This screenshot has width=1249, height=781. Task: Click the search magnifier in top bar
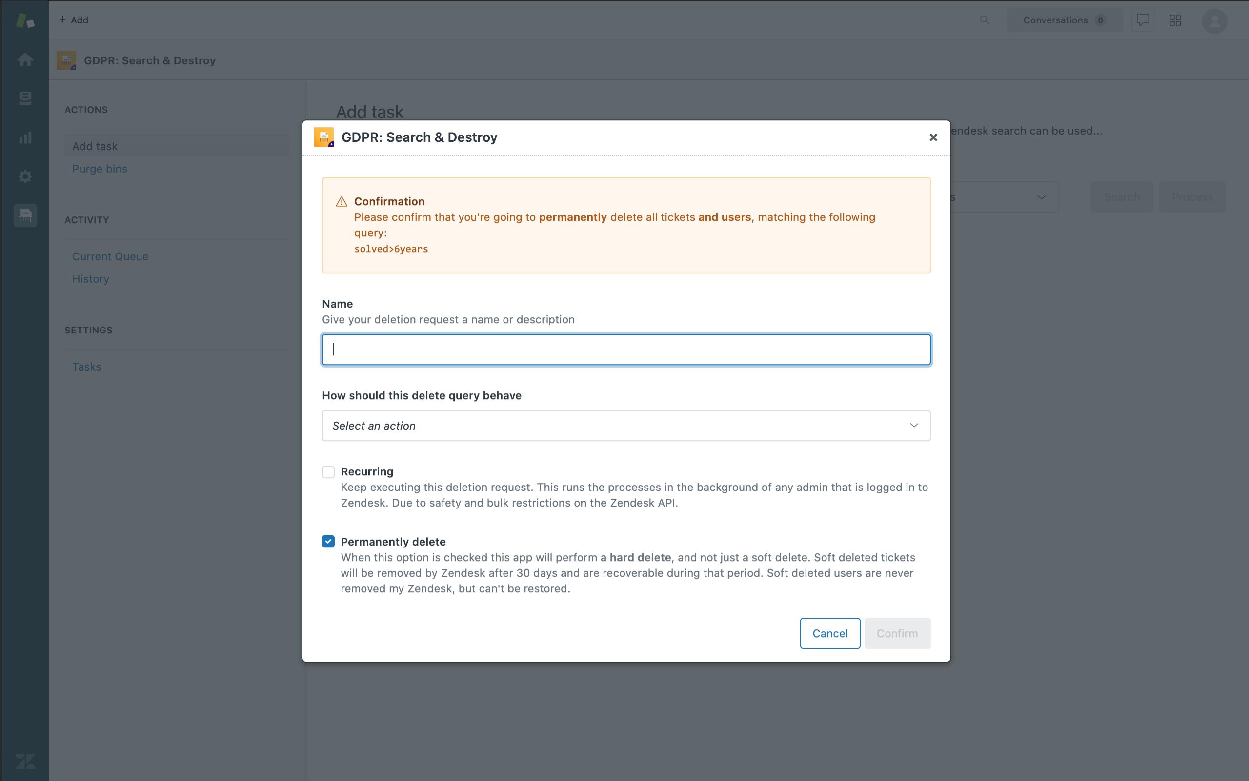pyautogui.click(x=984, y=20)
